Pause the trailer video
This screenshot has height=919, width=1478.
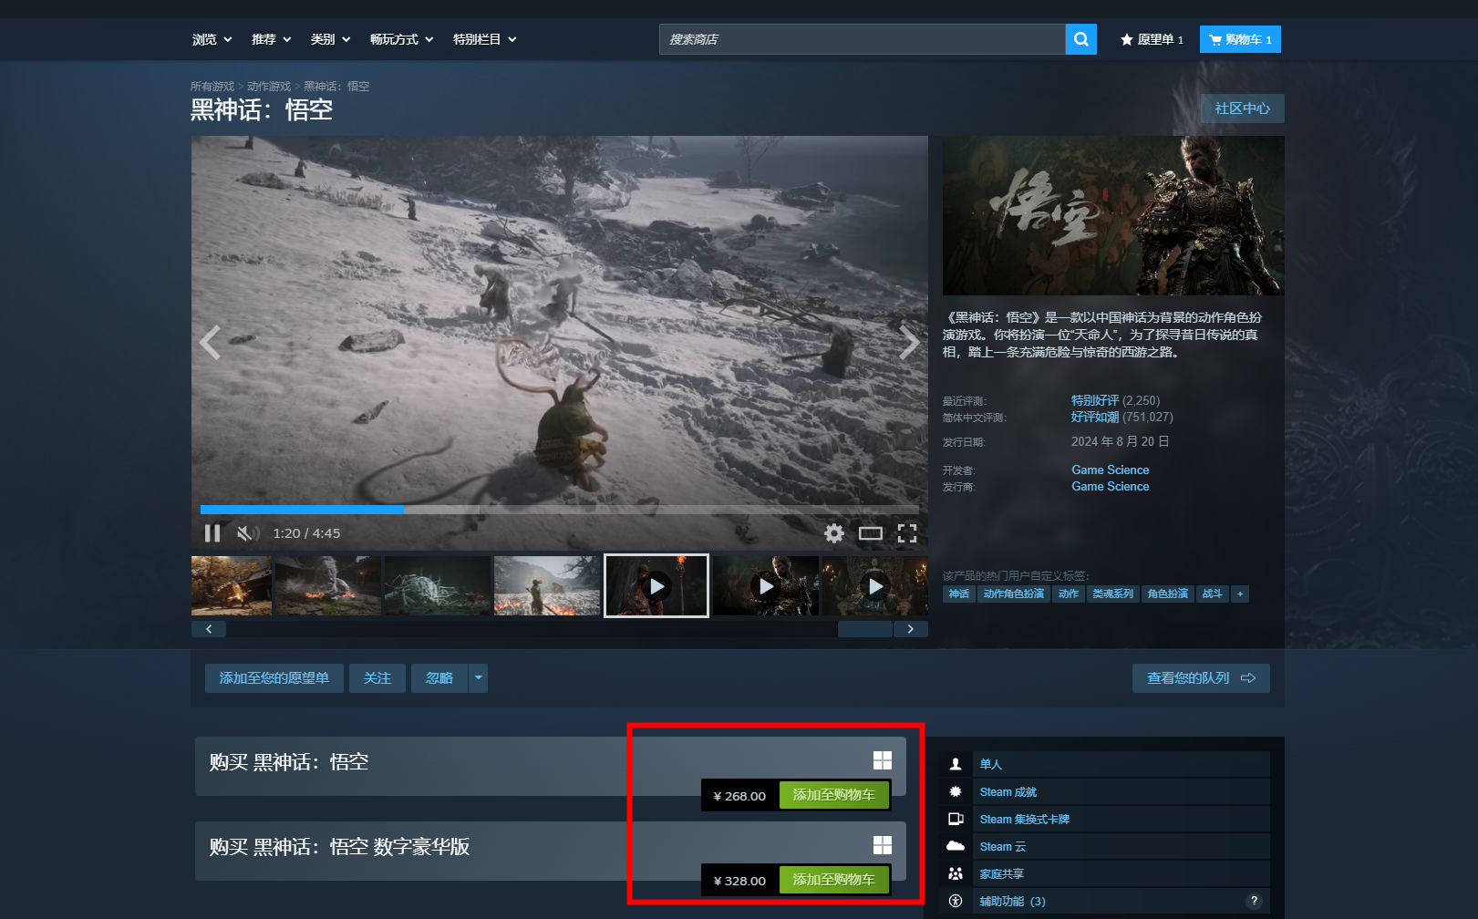(x=212, y=533)
